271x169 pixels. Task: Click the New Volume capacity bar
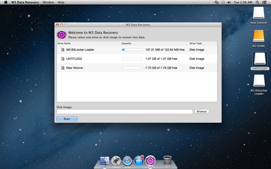coord(132,68)
